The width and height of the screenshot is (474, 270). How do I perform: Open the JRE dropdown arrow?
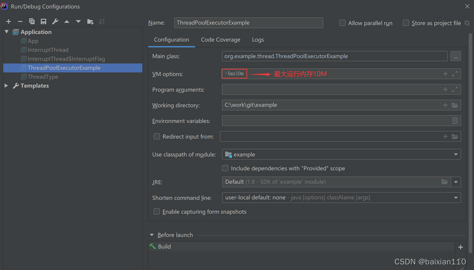pyautogui.click(x=456, y=182)
